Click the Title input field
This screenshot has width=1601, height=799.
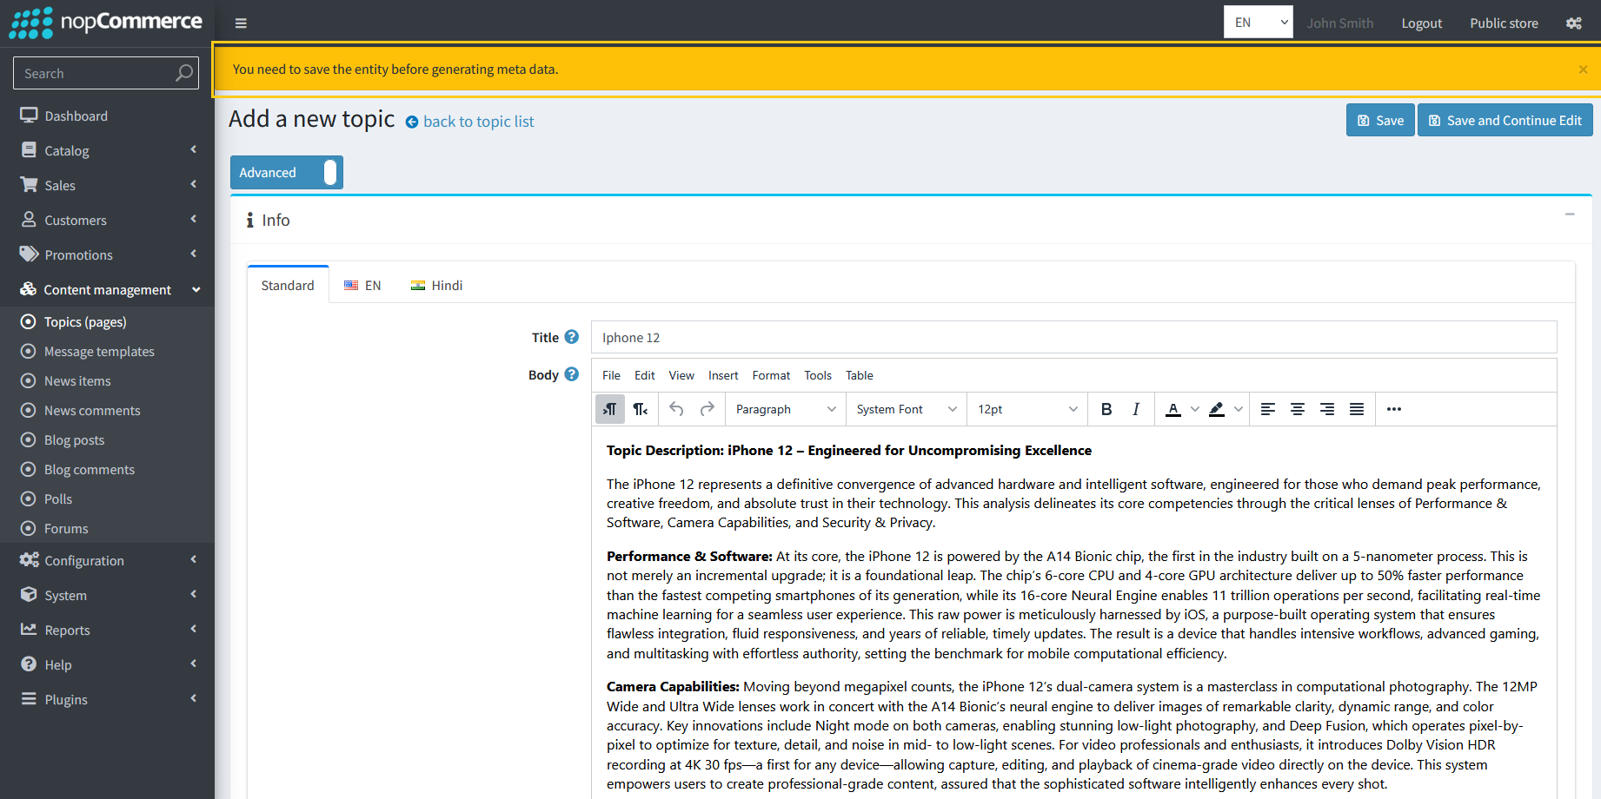[x=1073, y=338]
